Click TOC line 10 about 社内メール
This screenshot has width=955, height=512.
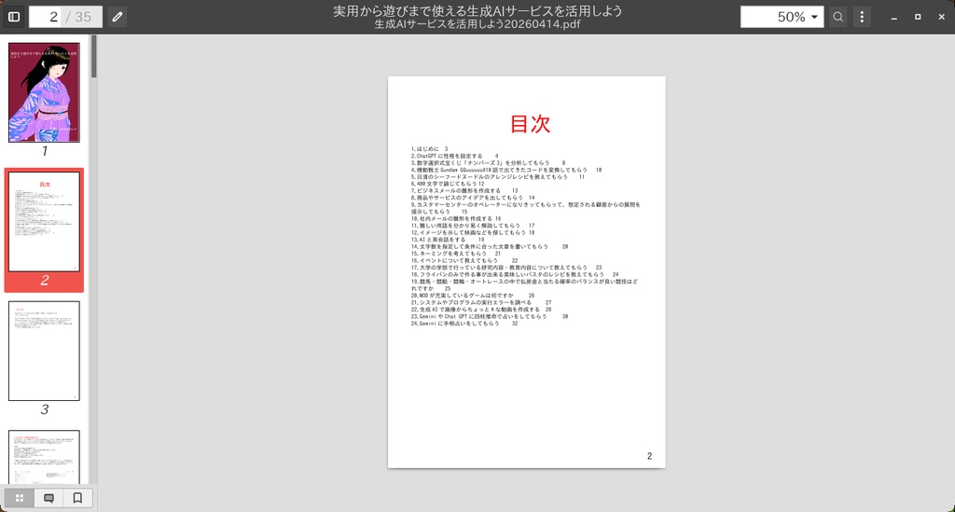coord(455,218)
